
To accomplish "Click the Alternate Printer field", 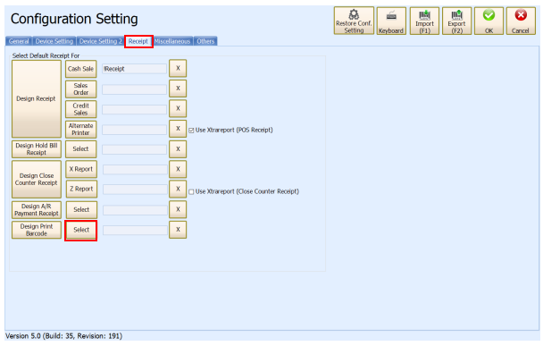I will coord(134,130).
